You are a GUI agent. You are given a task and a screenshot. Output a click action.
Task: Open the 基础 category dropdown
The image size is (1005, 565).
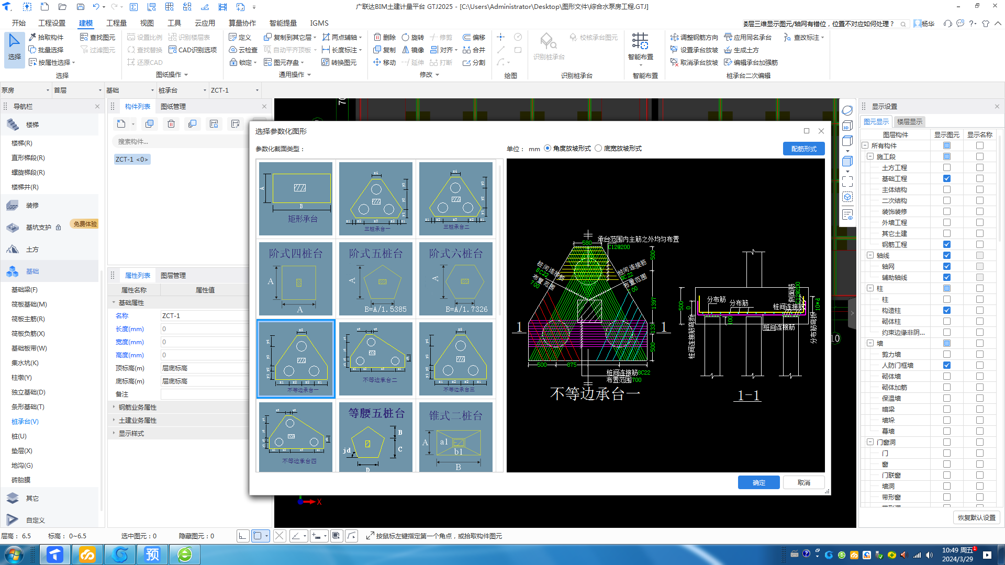click(130, 90)
